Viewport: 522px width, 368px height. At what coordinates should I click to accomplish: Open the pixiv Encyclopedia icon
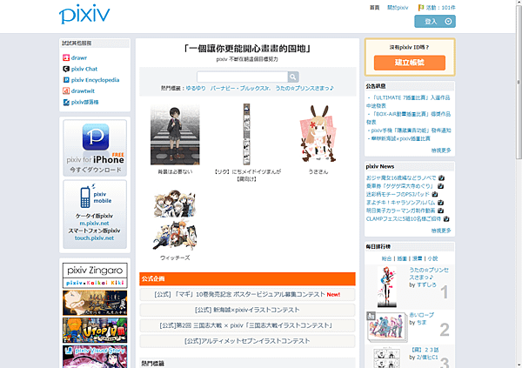click(x=66, y=80)
